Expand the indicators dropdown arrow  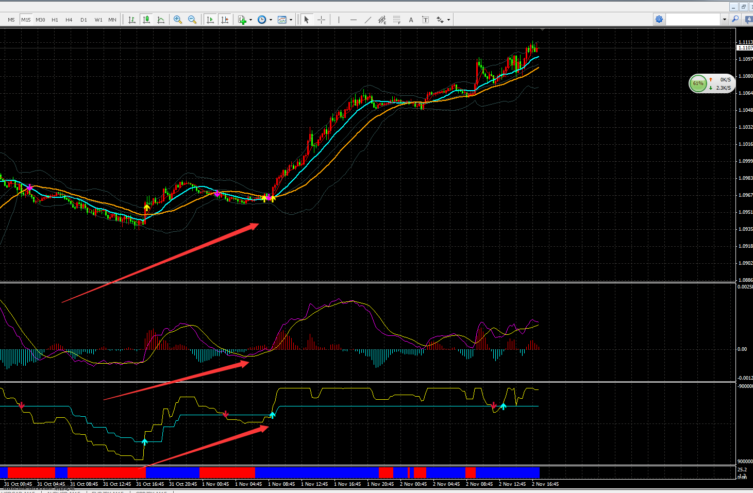tap(250, 20)
